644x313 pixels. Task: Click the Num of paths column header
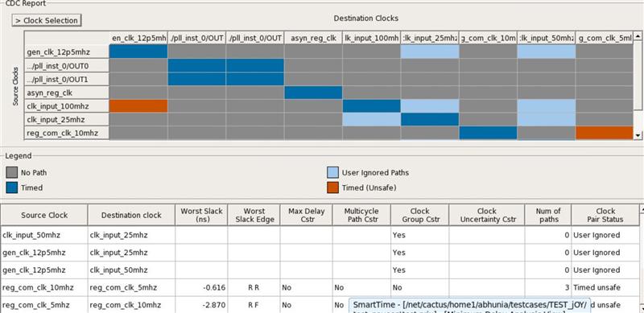coord(548,216)
